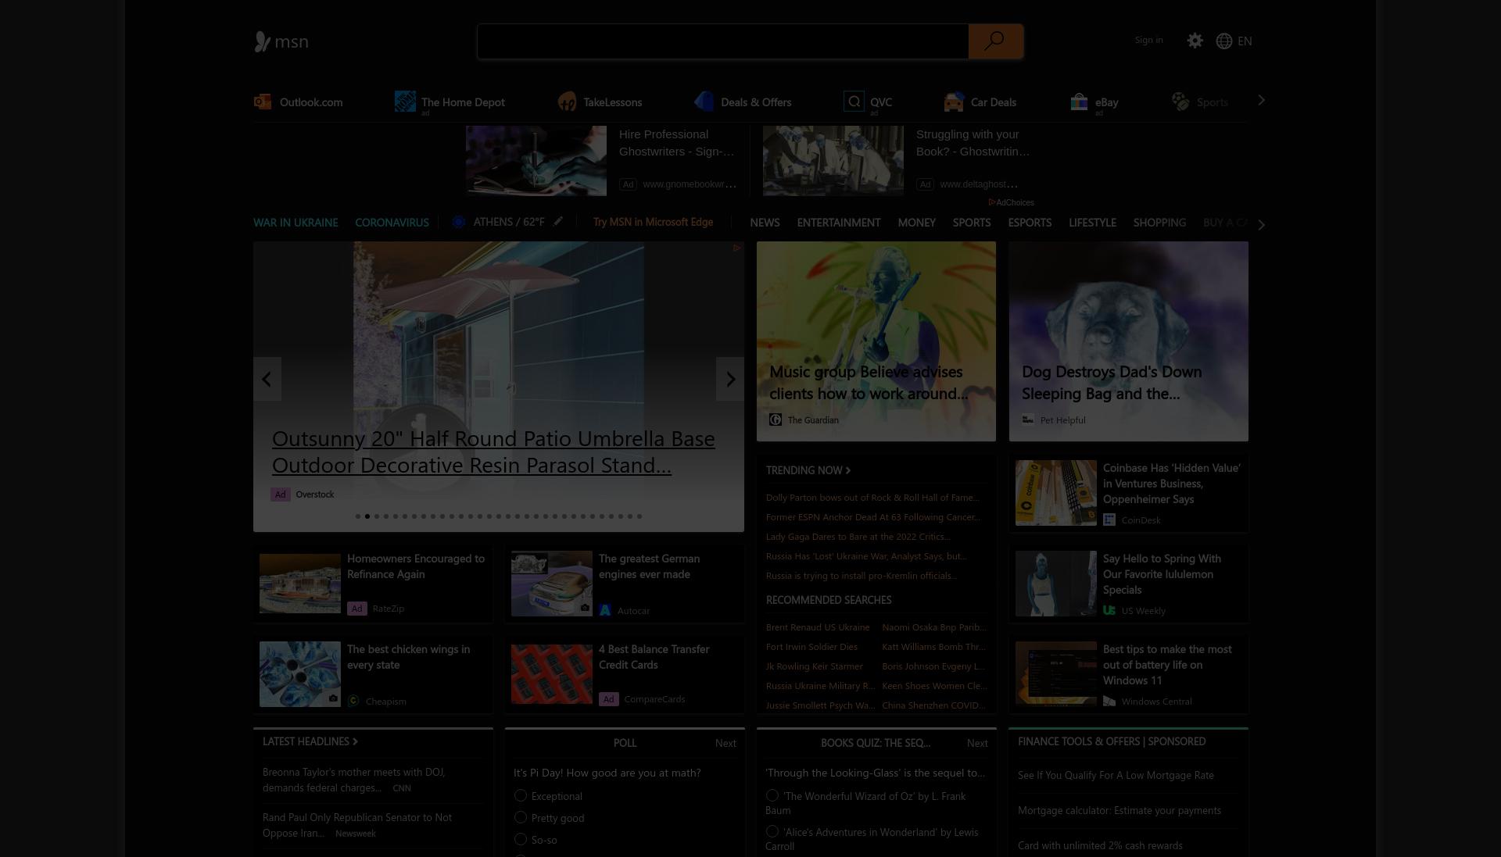The image size is (1501, 857).
Task: Click The Guardian source icon
Action: (776, 420)
